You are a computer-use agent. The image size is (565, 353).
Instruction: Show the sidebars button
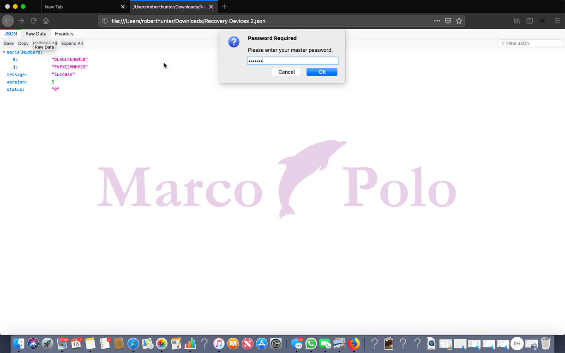click(x=530, y=21)
